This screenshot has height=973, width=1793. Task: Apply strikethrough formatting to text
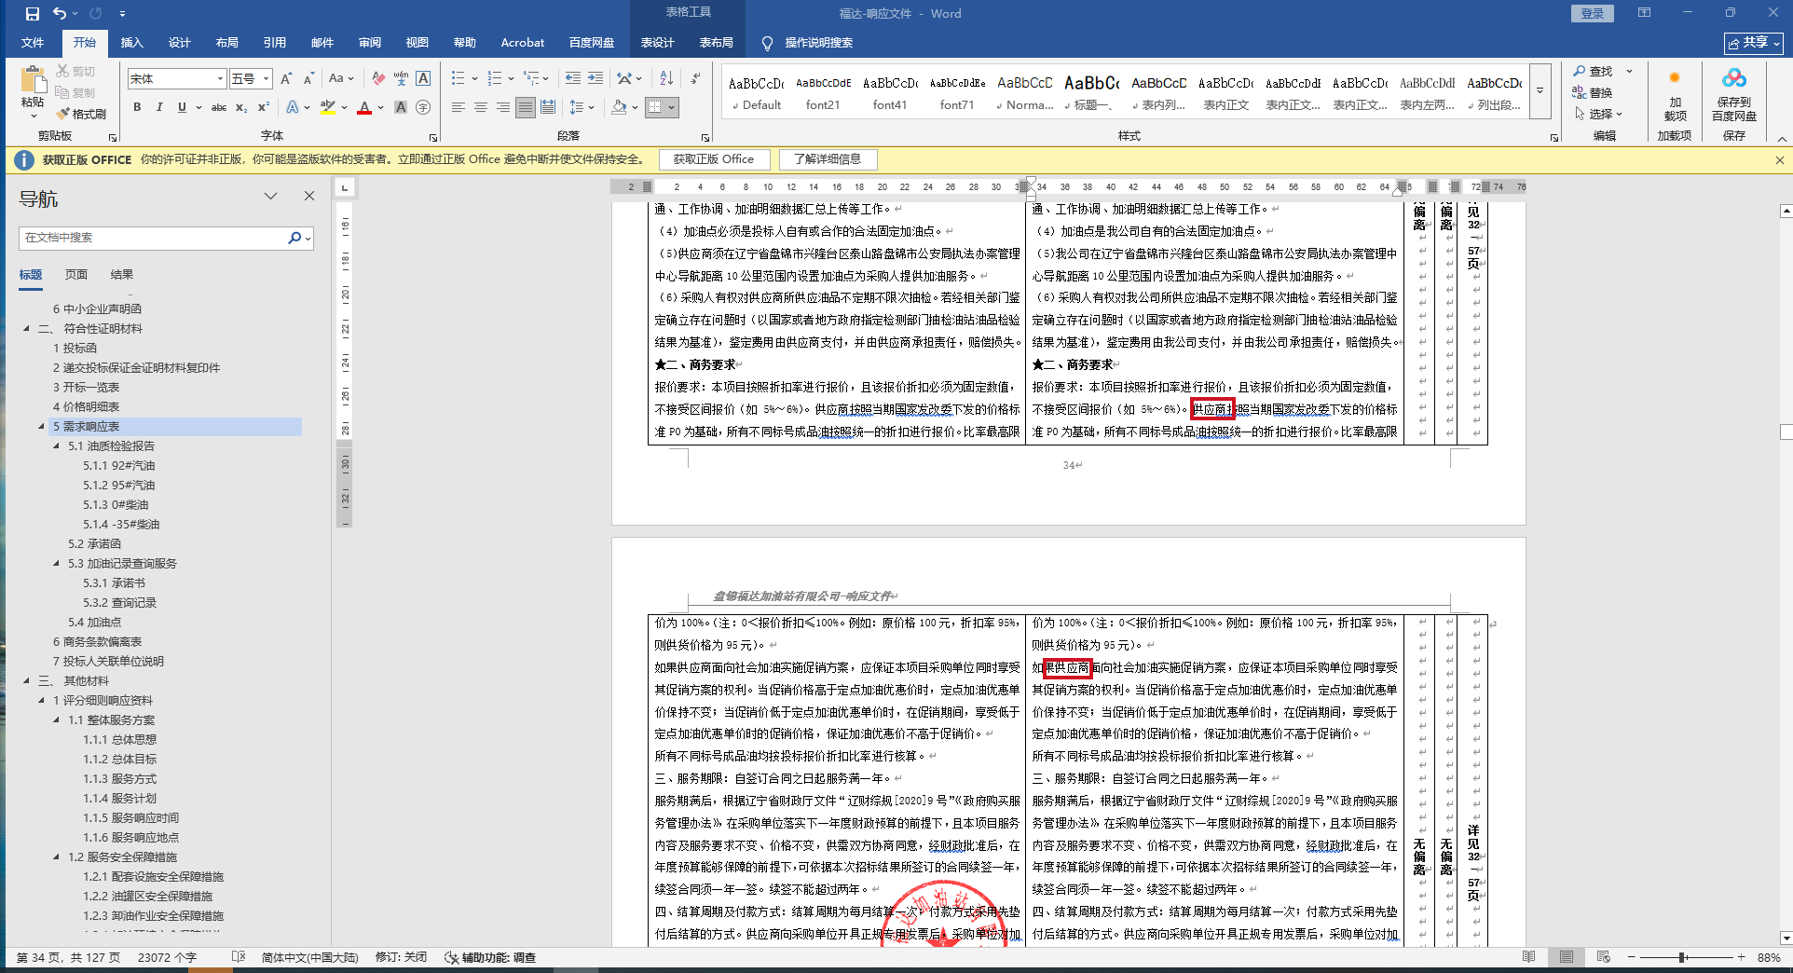pyautogui.click(x=218, y=108)
